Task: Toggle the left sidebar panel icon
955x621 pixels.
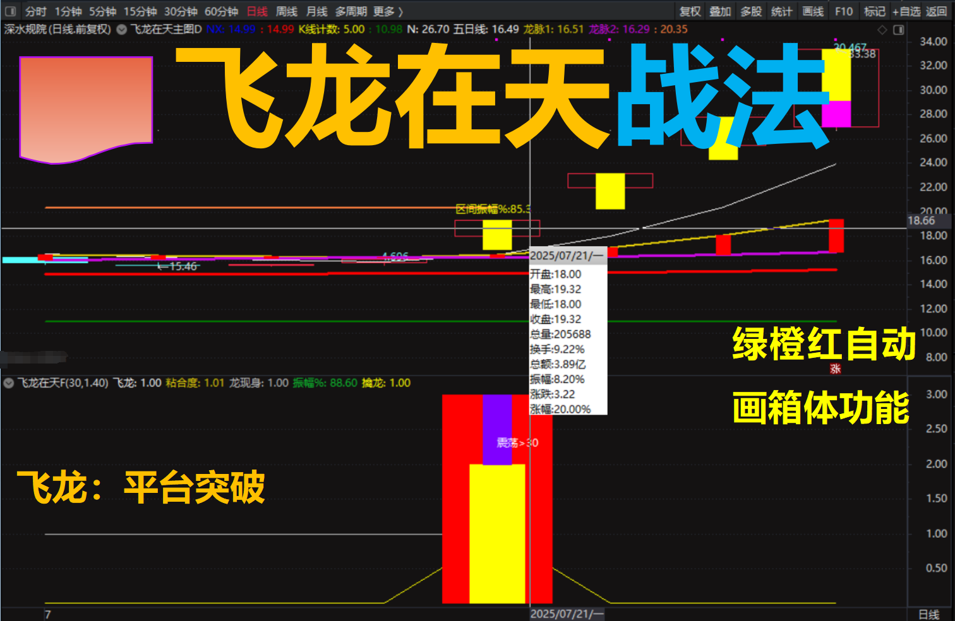Action: pyautogui.click(x=10, y=11)
